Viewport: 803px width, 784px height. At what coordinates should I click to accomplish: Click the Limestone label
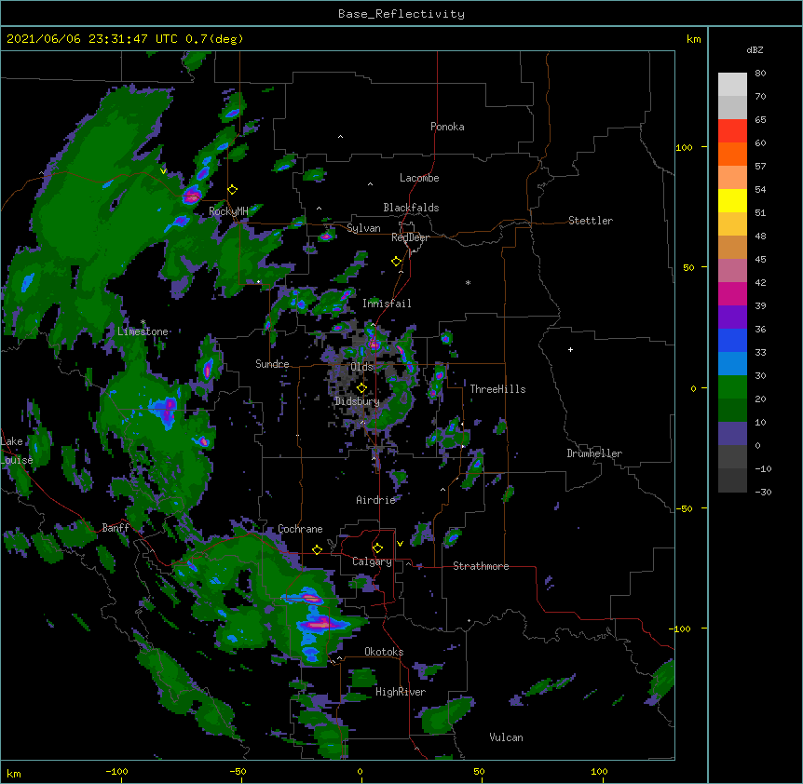(x=143, y=331)
